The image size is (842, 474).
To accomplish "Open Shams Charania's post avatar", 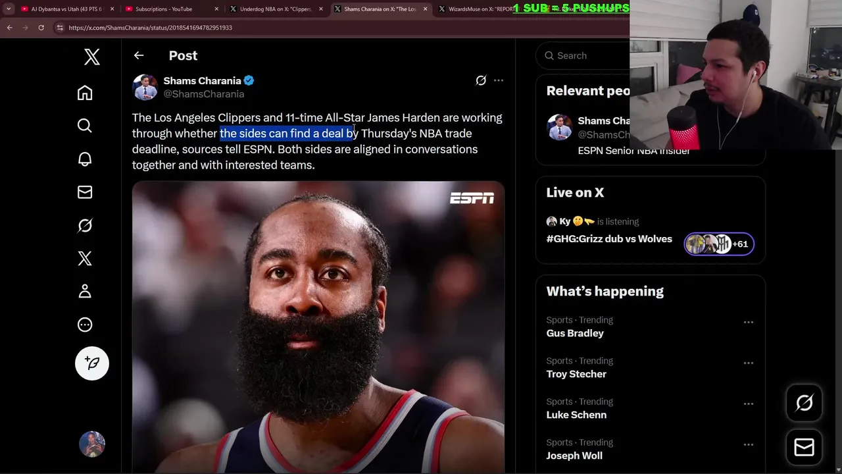I will pos(145,87).
